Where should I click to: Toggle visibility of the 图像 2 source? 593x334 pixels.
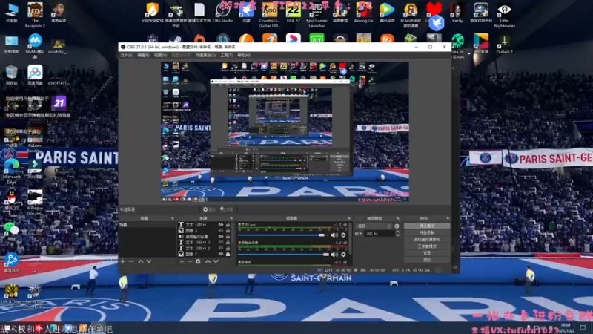(x=221, y=254)
